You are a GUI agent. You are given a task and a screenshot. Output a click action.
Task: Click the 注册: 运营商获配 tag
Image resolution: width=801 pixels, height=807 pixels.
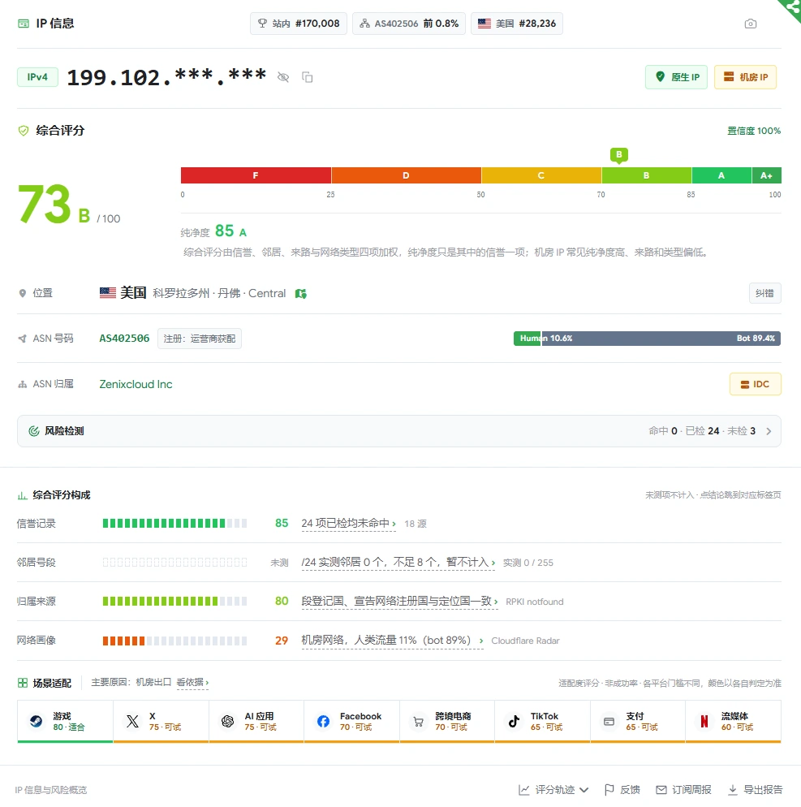(200, 339)
